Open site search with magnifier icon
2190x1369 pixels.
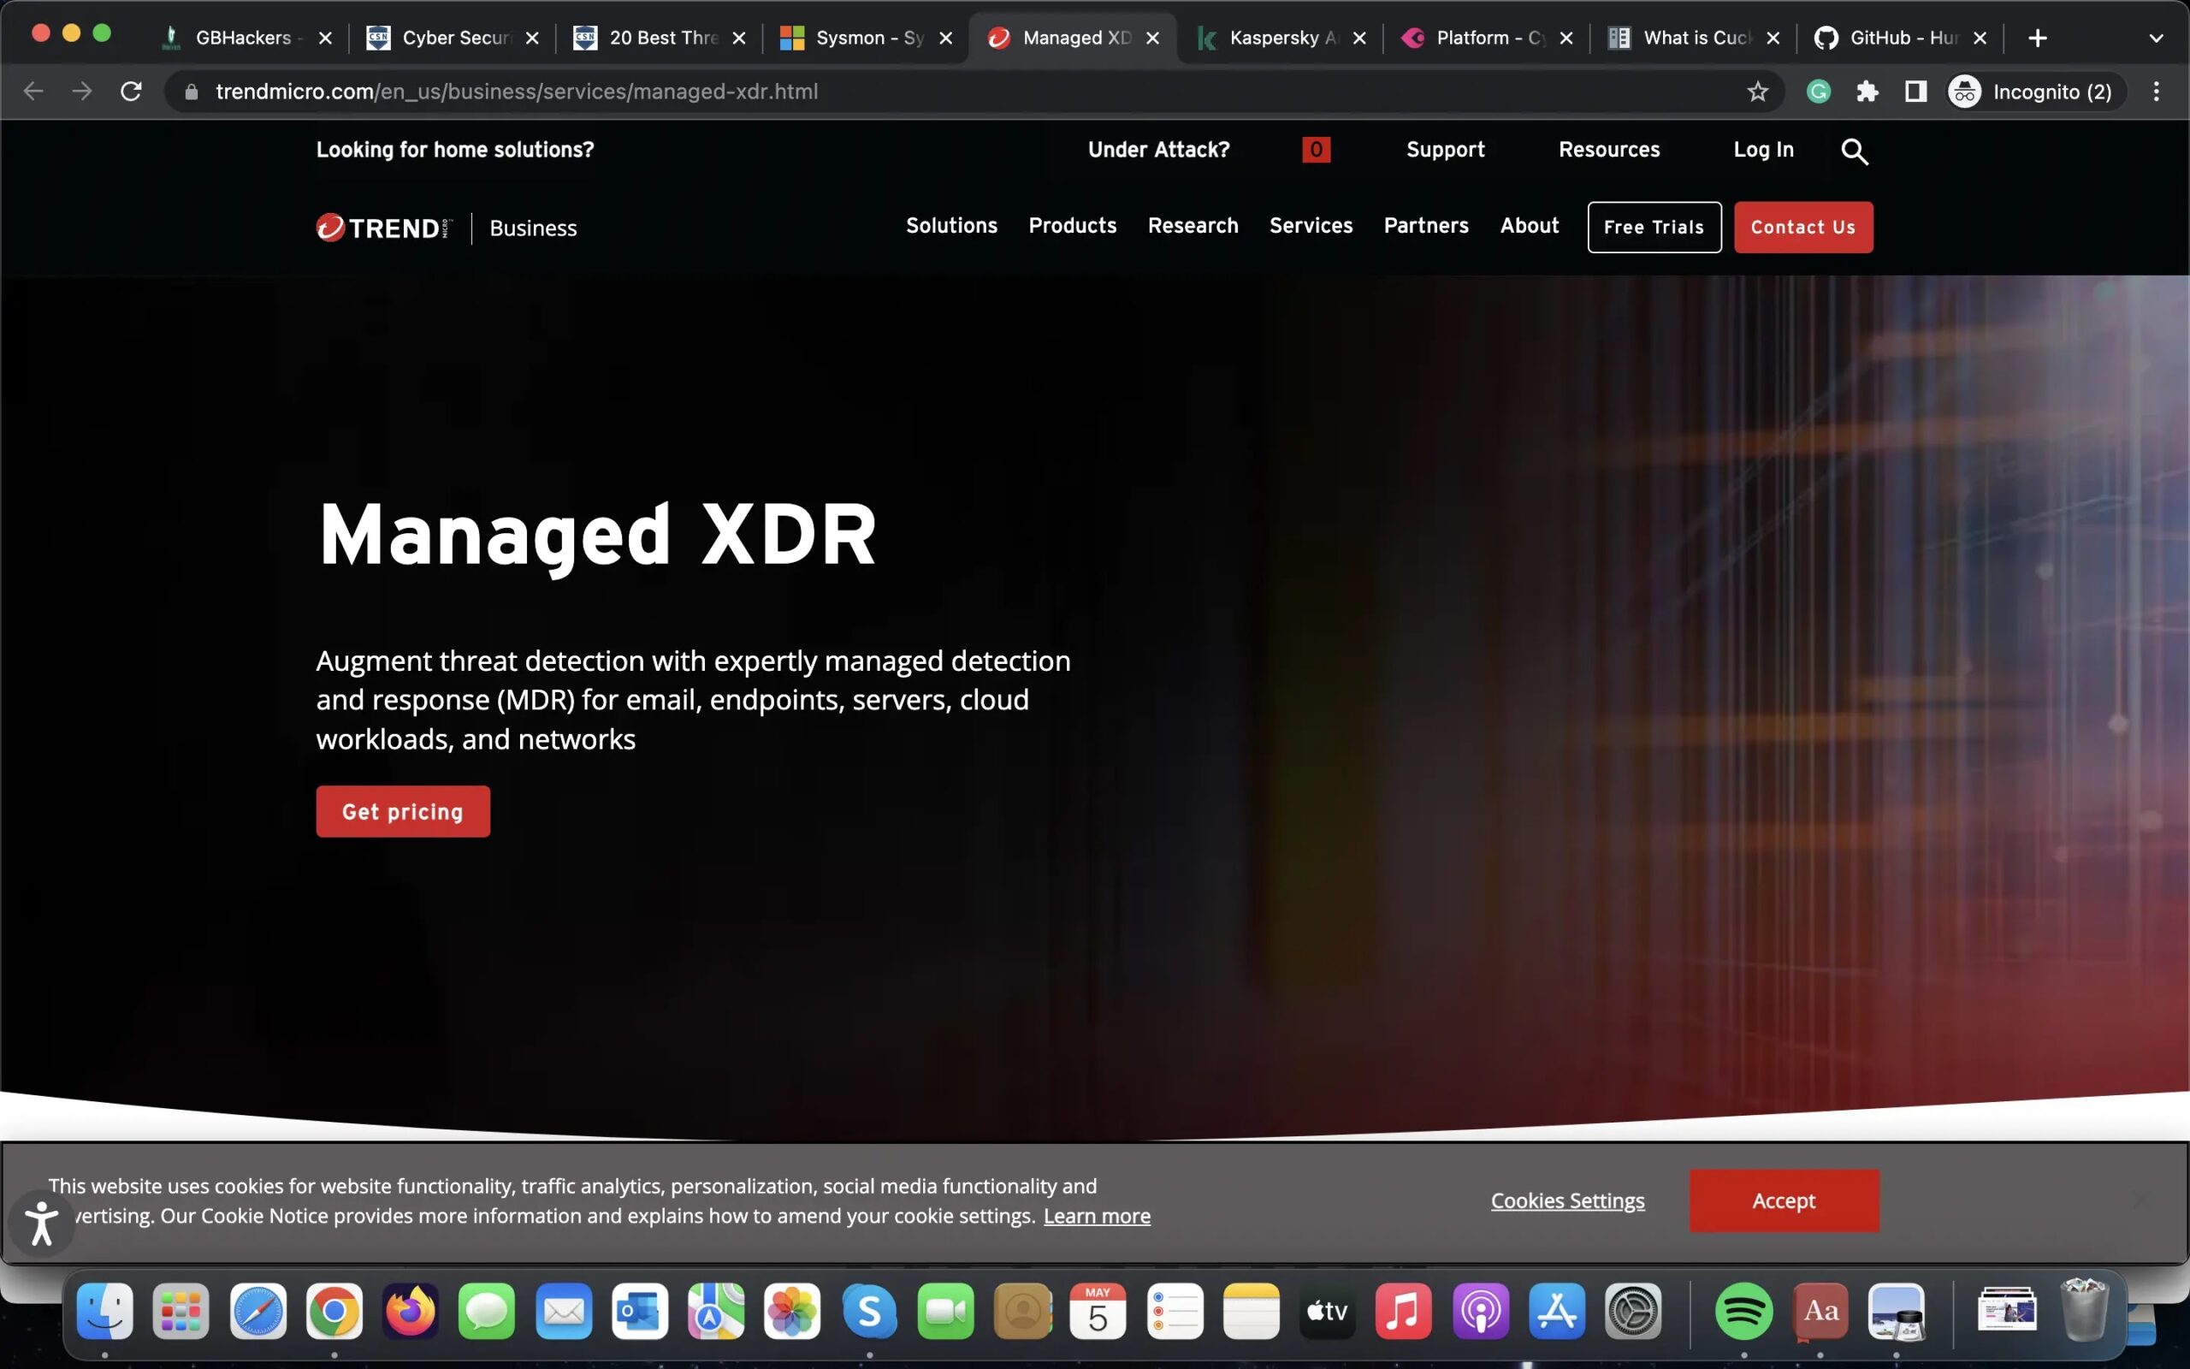click(1855, 151)
